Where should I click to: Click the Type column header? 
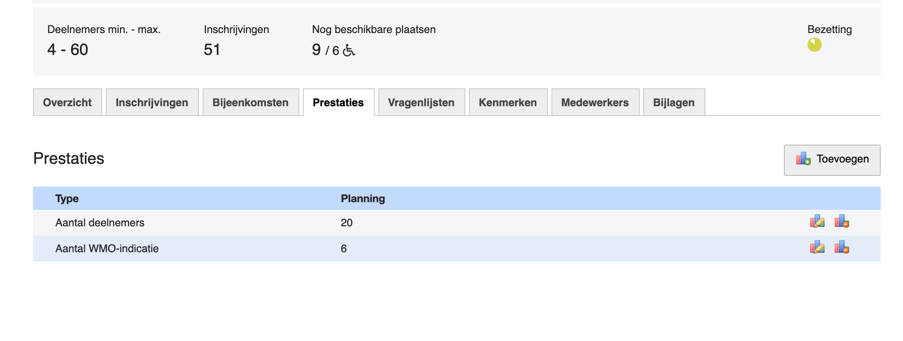tap(67, 199)
